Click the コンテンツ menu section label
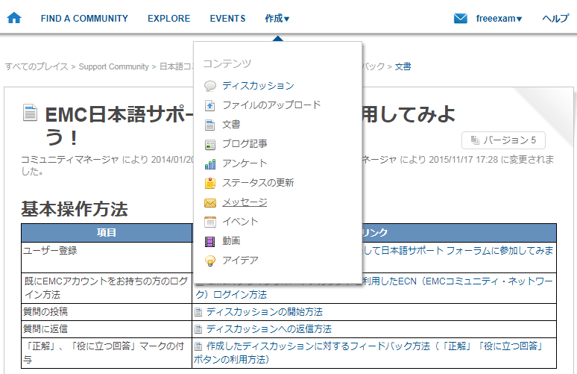This screenshot has width=577, height=374. click(227, 63)
